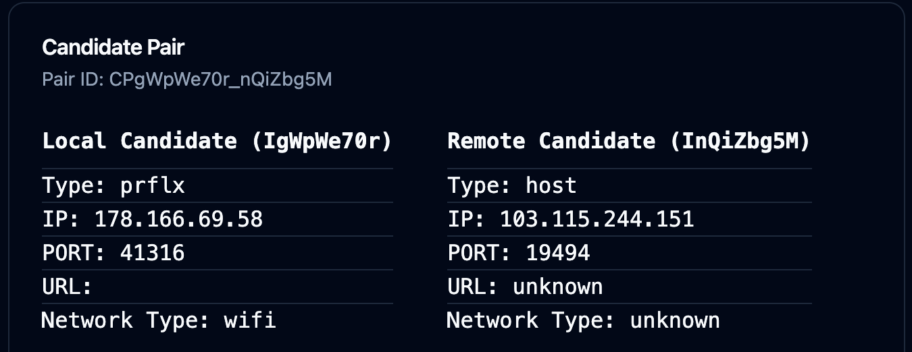Click the remote URL 'unknown' value
Screen dimensions: 912x352
coord(557,287)
